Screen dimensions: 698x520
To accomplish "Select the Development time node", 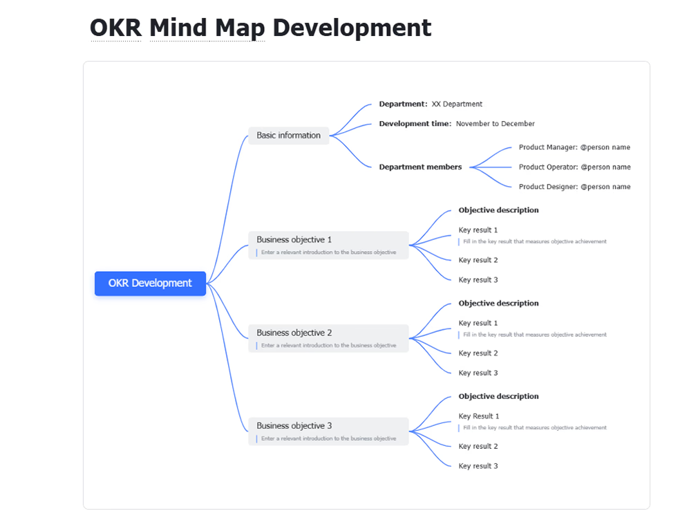I will click(457, 124).
